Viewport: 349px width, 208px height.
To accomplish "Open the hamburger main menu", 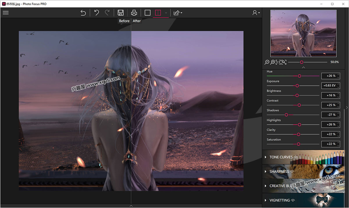I will tap(6, 13).
